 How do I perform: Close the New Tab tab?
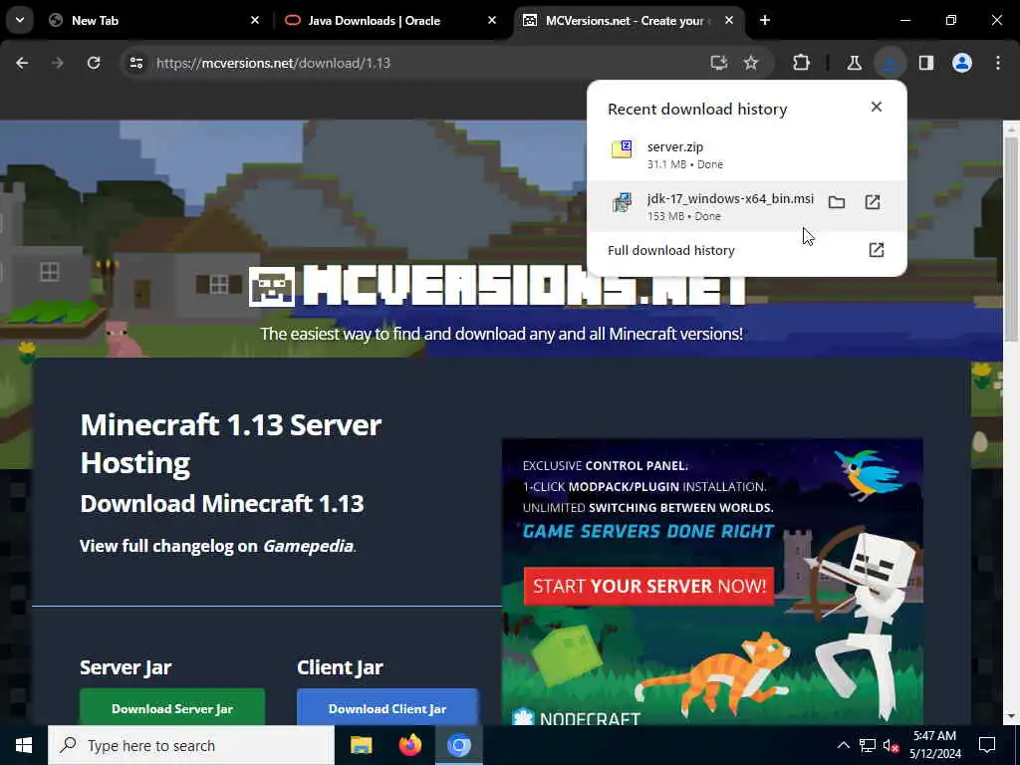pyautogui.click(x=255, y=20)
